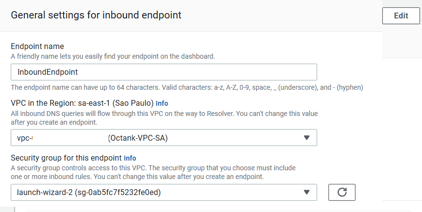
Task: Click the VPC in the Region label
Action: click(82, 103)
